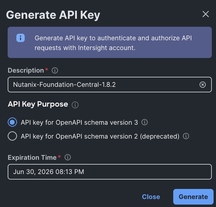216x207 pixels.
Task: Click the Generate button
Action: point(193,197)
